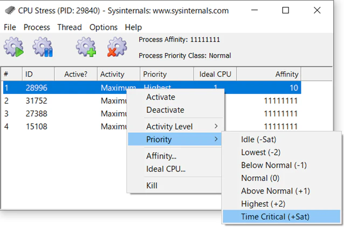The height and width of the screenshot is (227, 344).
Task: Click the create thread gear-plus icon
Action: [x=86, y=47]
